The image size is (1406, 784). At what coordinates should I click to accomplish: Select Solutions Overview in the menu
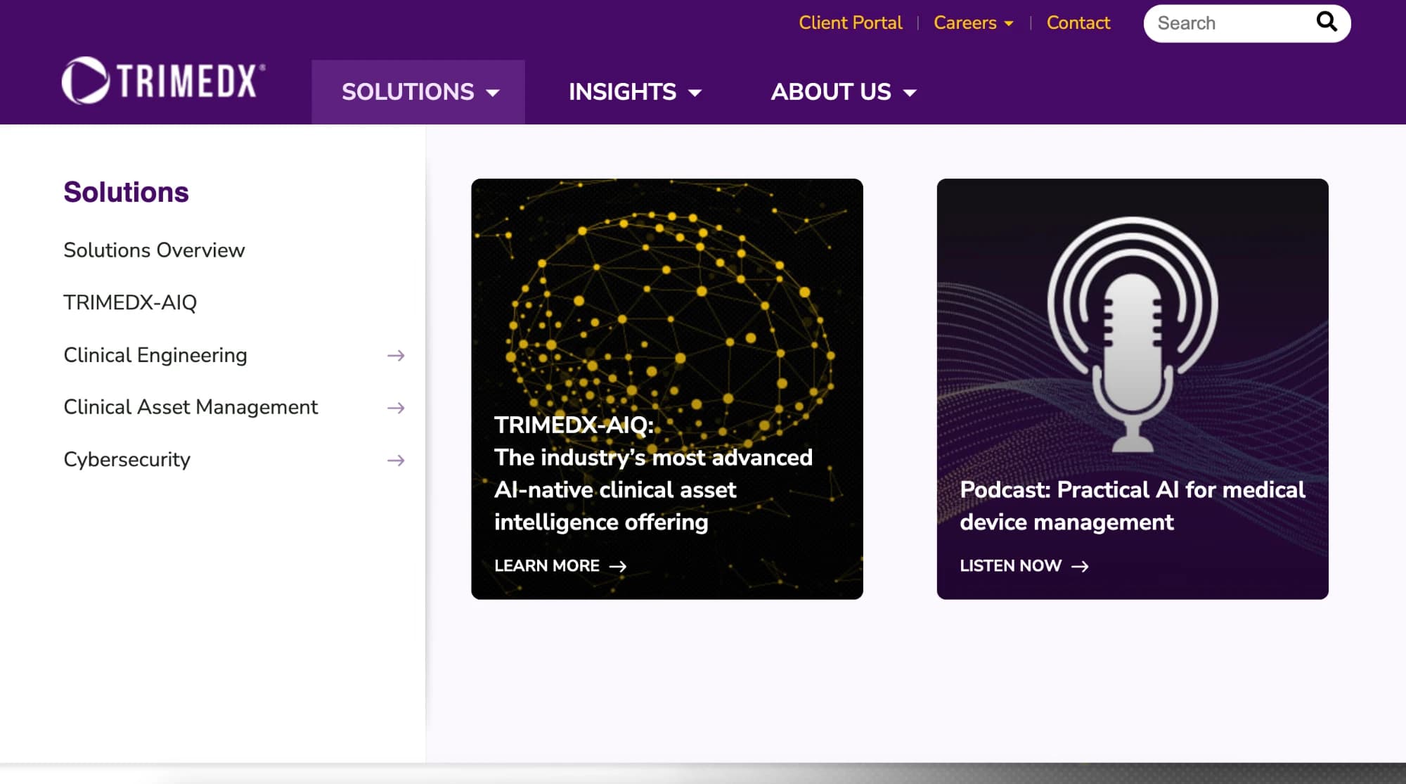click(154, 250)
